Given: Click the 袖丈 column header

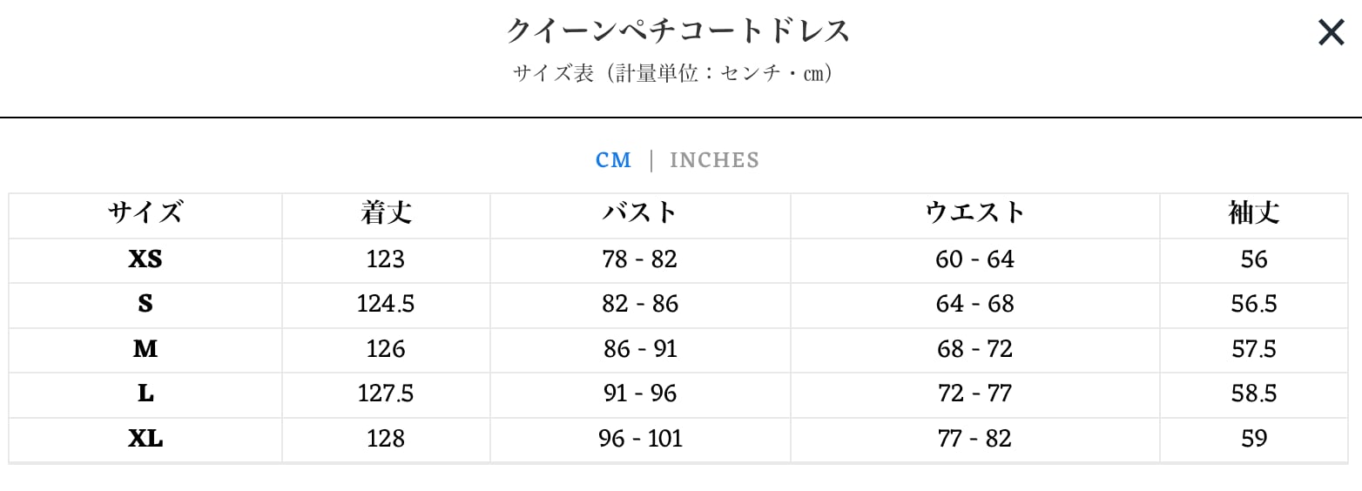Looking at the screenshot, I should [x=1254, y=213].
